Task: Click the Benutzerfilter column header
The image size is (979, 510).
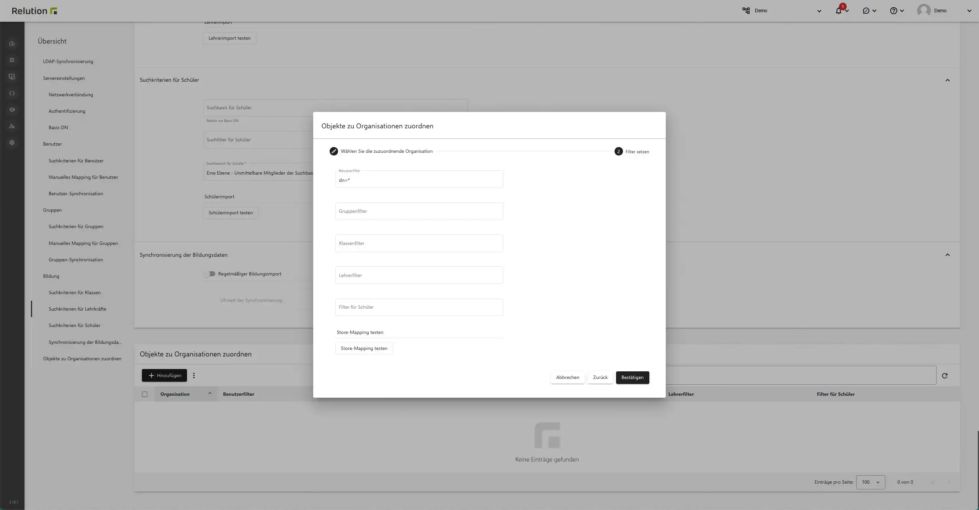Action: pyautogui.click(x=239, y=394)
